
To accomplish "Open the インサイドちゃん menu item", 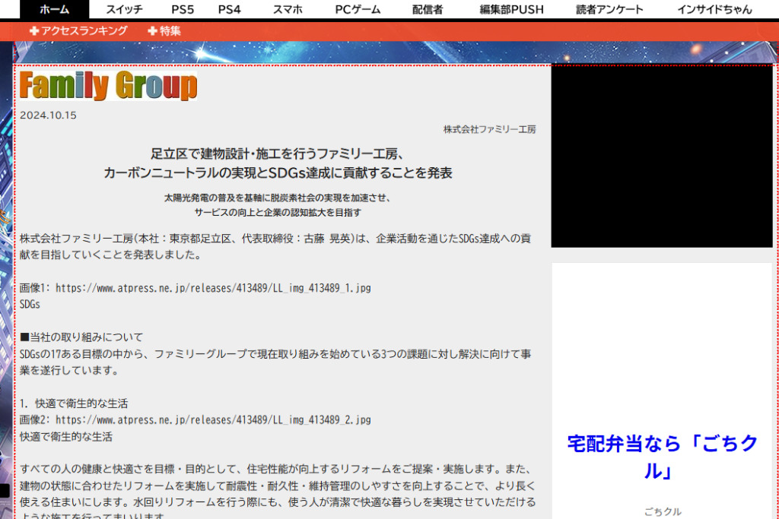I will click(715, 9).
